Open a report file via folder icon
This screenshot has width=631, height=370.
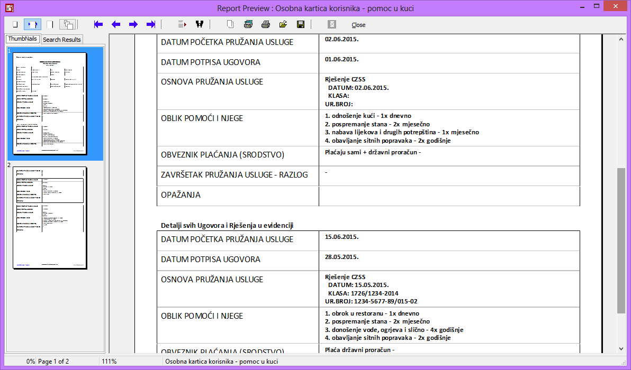(x=283, y=24)
